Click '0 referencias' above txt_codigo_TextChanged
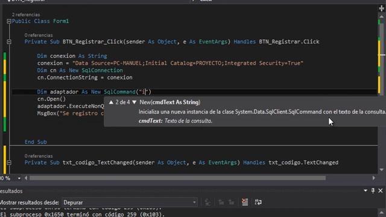Image resolution: width=386 pixels, height=217 pixels. (39, 156)
